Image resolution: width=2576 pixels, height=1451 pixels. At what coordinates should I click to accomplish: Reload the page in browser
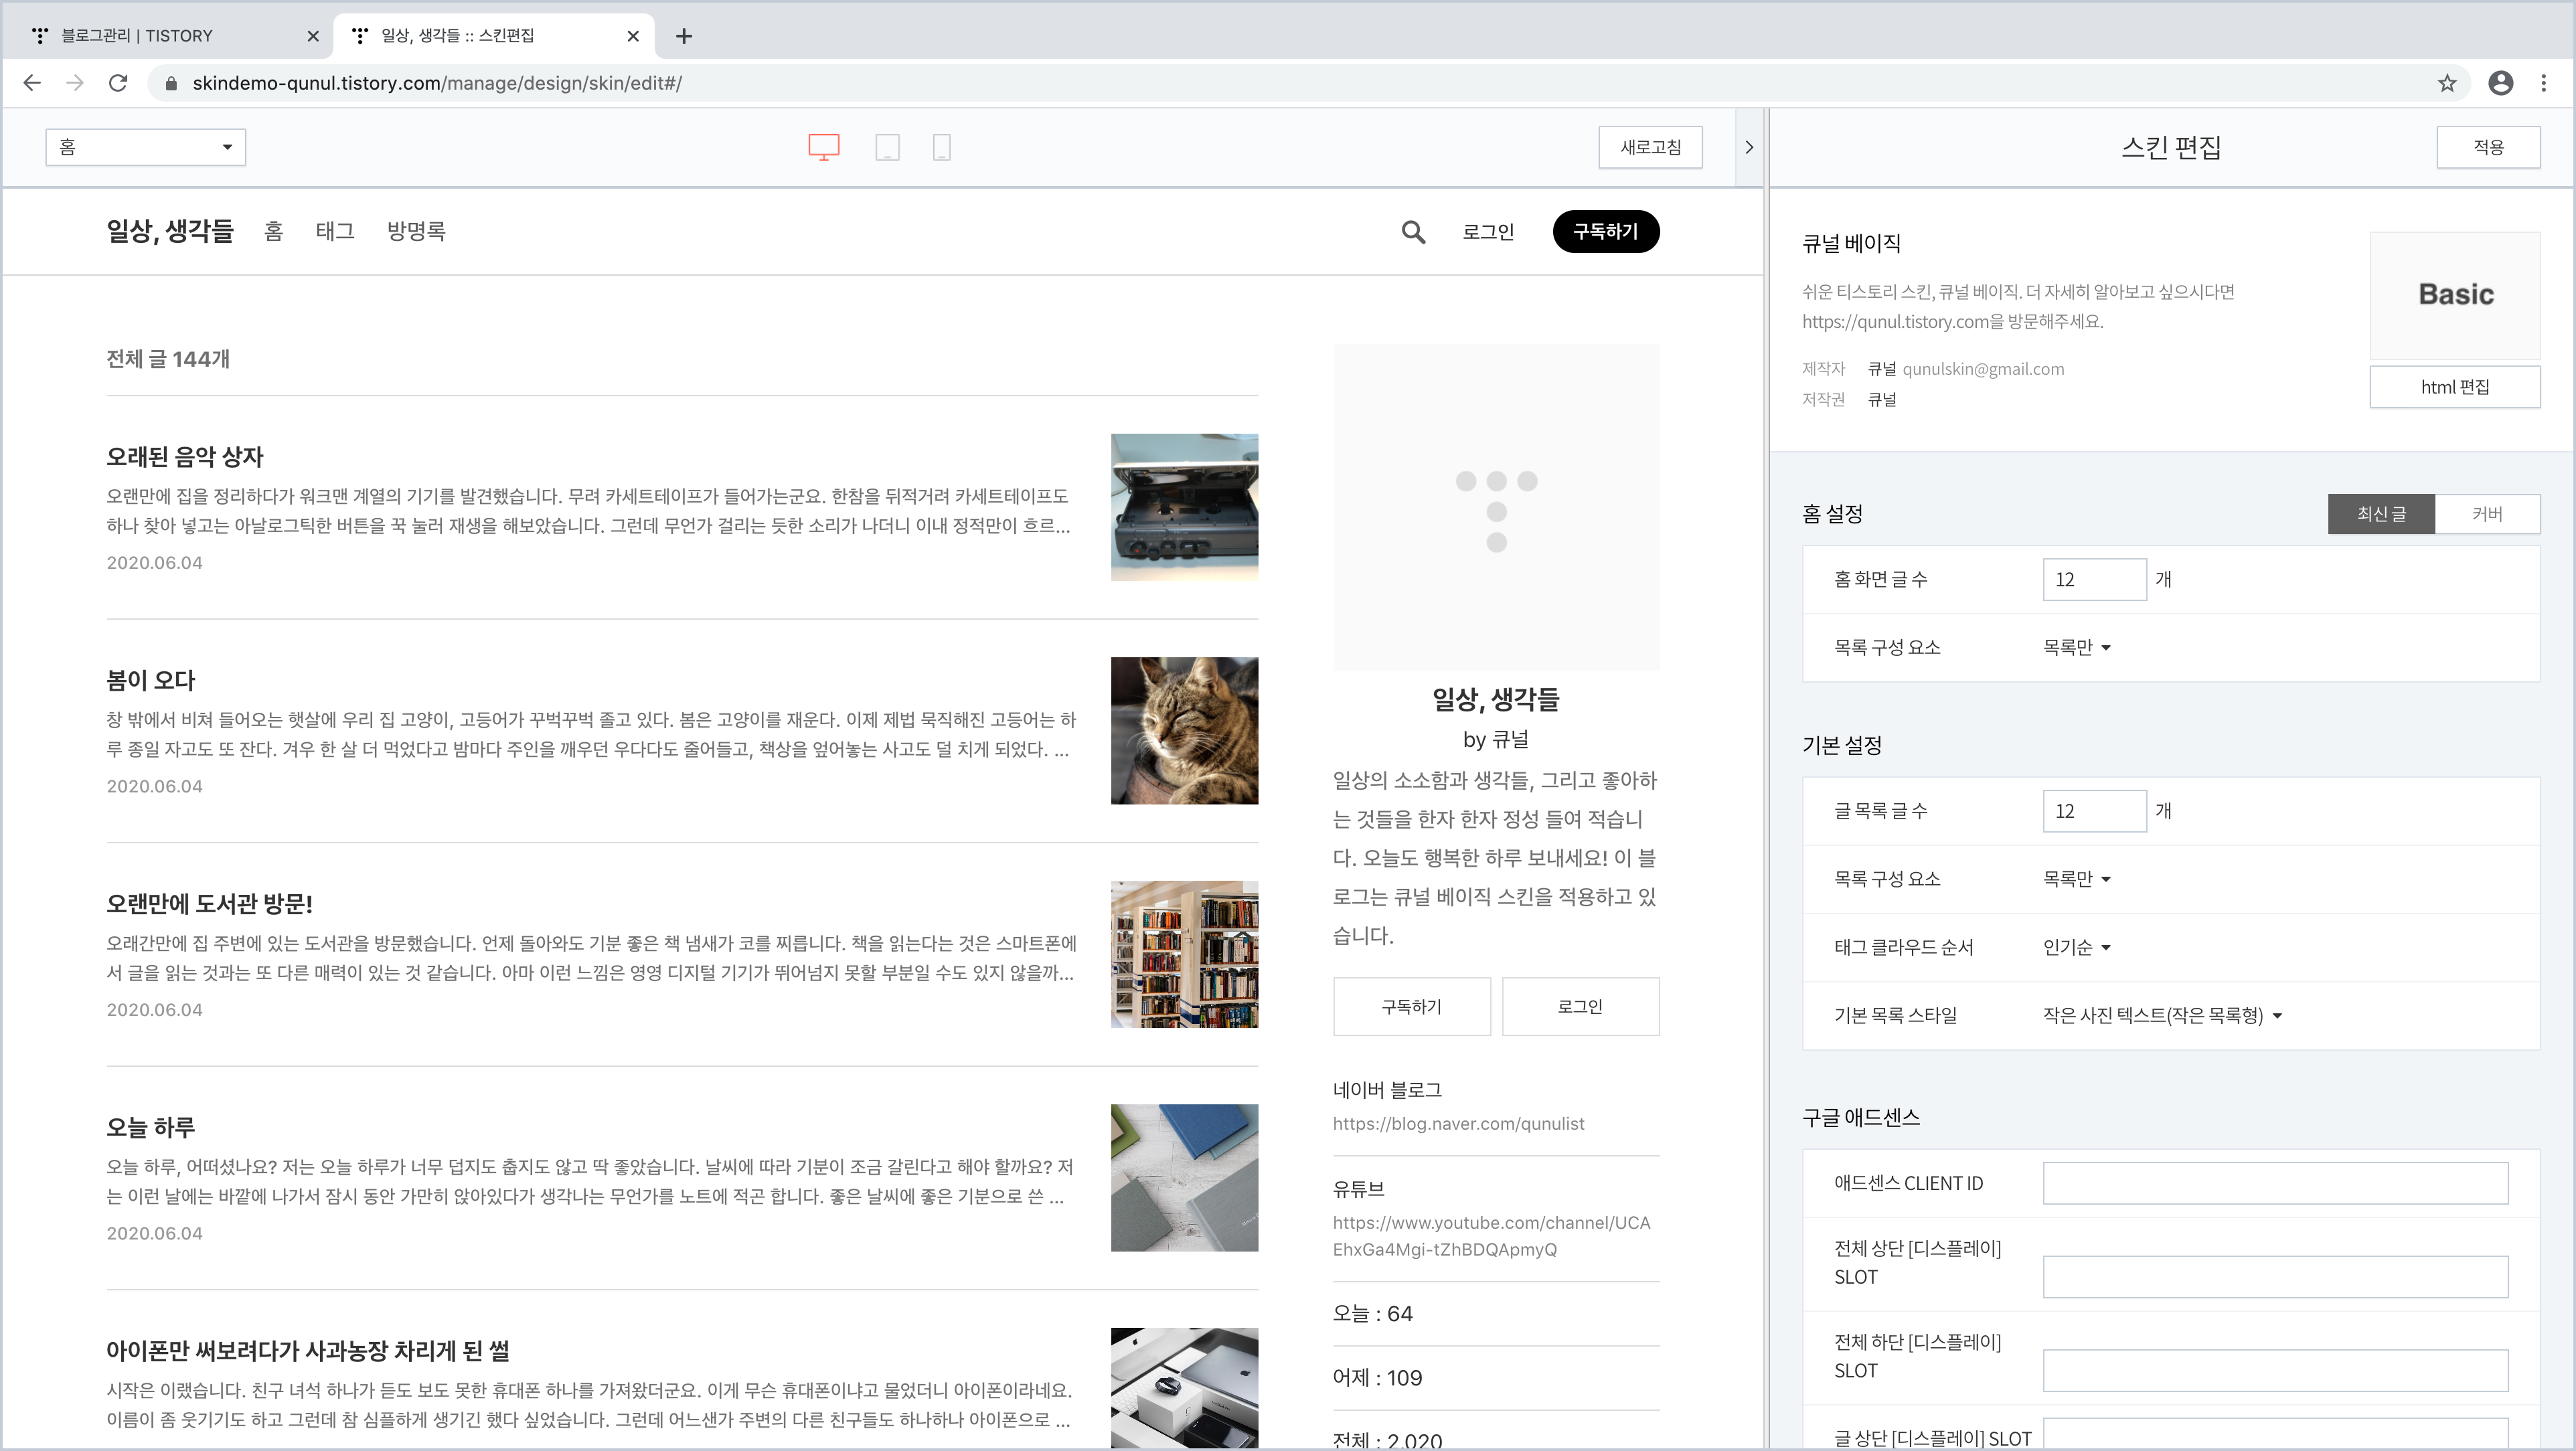tap(118, 83)
